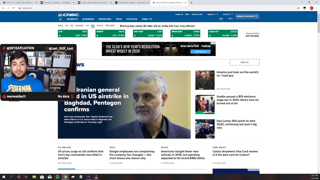This screenshot has height=180, width=320.
Task: Open the NAT GAS quote tile
Action: click(x=148, y=33)
